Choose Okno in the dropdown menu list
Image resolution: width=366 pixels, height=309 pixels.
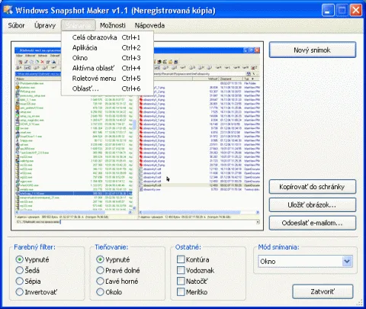coord(108,58)
